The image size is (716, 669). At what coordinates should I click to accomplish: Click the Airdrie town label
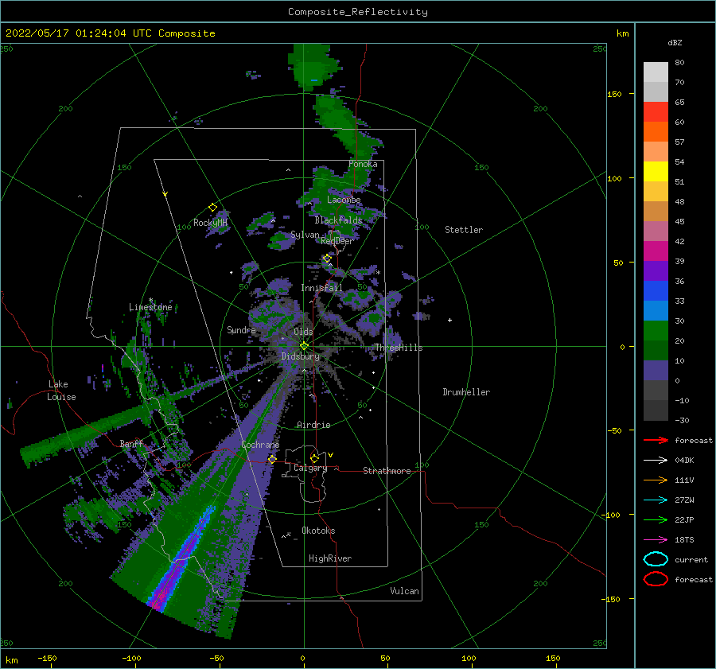313,425
